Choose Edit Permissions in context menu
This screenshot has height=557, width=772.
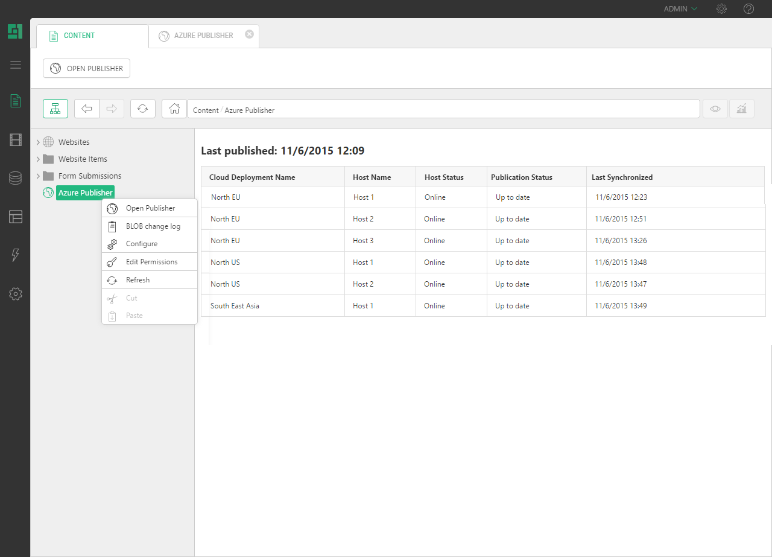pos(151,262)
